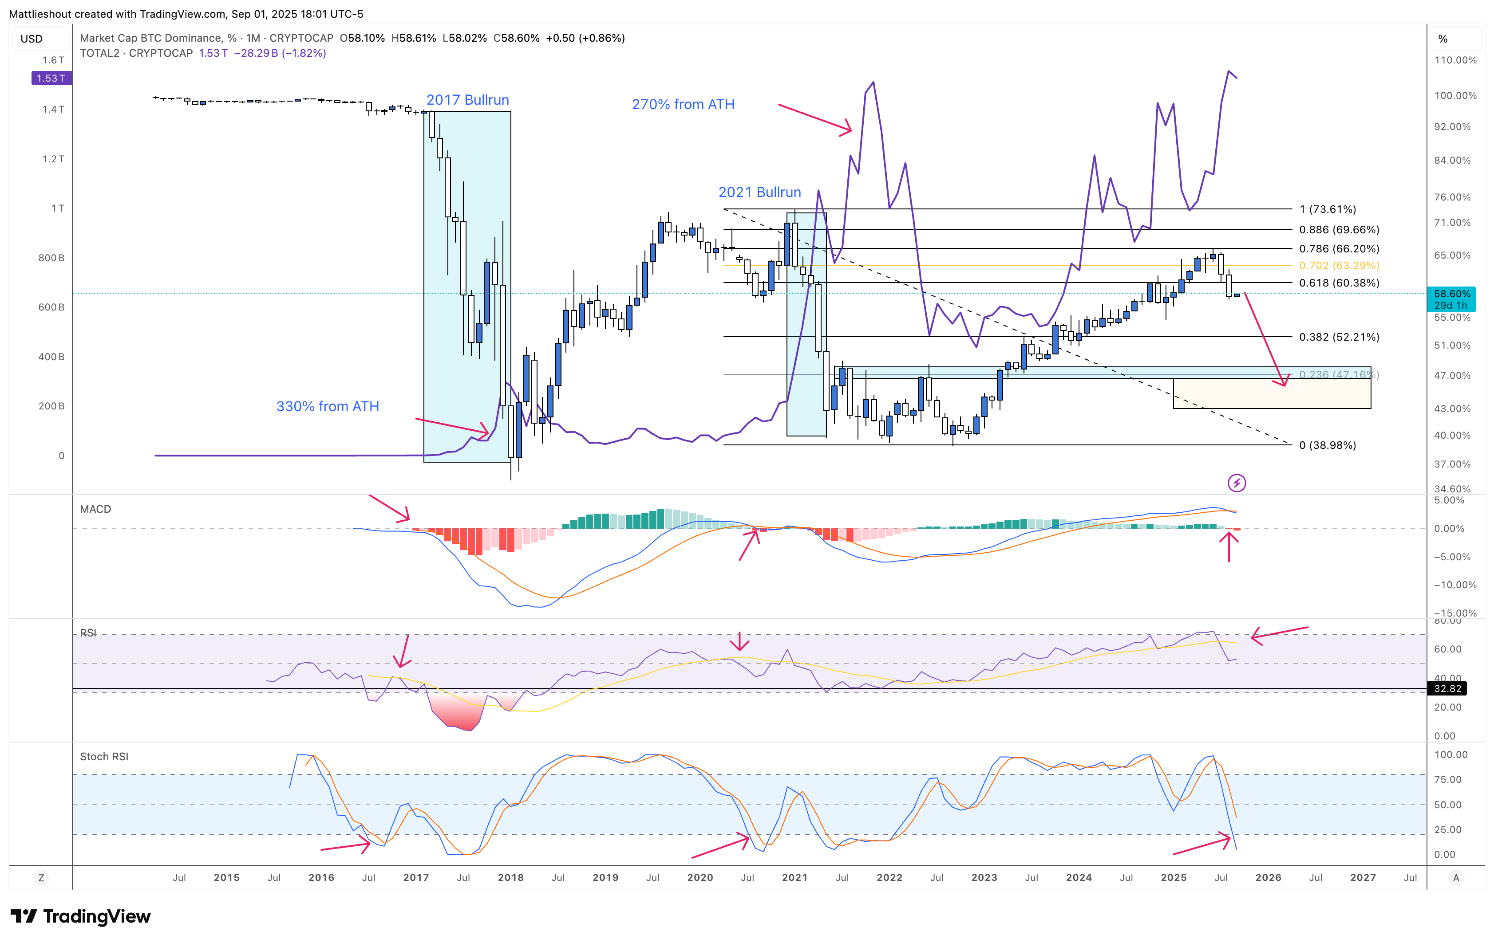1494x943 pixels.
Task: Click the purple lightning bolt icon
Action: coord(1237,482)
